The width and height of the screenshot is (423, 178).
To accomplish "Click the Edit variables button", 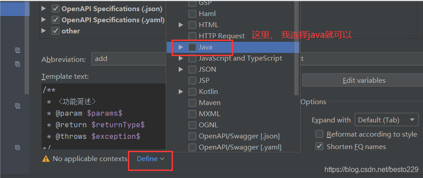I will [364, 80].
